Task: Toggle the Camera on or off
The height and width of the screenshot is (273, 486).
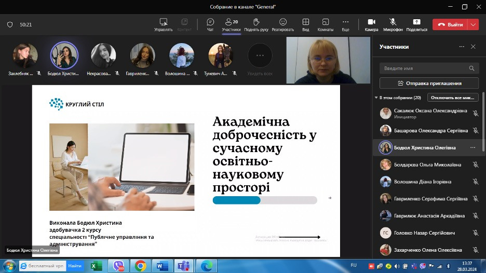Action: [x=371, y=22]
